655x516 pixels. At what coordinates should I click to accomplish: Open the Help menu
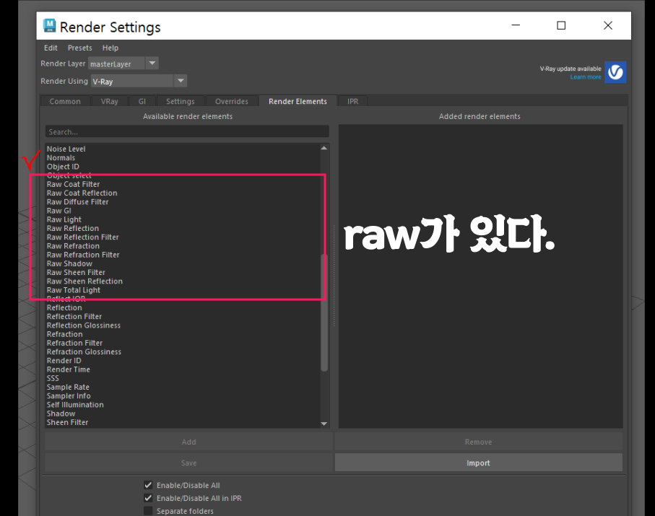(110, 48)
